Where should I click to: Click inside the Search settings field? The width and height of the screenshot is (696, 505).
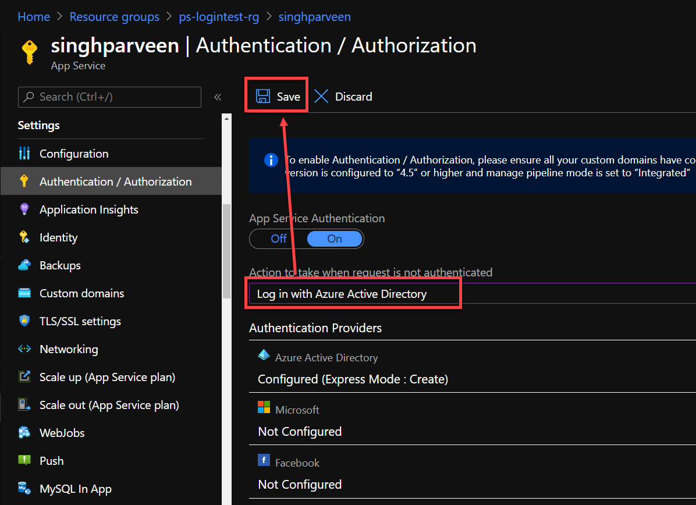pos(109,97)
